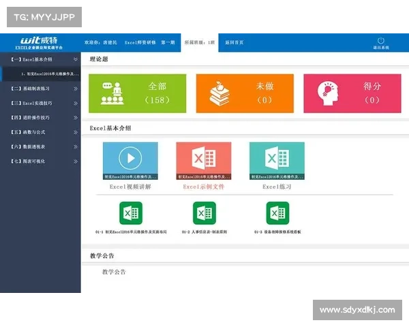This screenshot has height=327, width=409.
Task: Click the lightbulb head icon in 得分 tile
Action: point(328,93)
